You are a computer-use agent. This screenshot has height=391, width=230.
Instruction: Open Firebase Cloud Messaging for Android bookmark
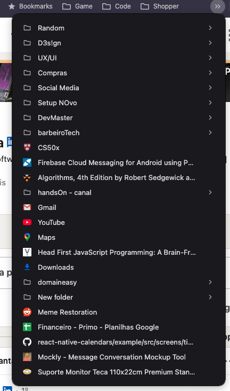coord(119,162)
